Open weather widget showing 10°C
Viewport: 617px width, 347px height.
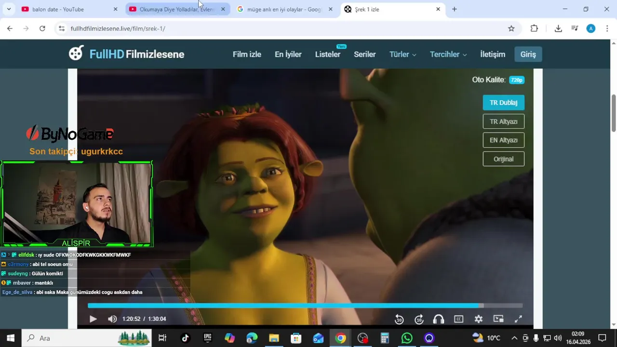pyautogui.click(x=486, y=338)
